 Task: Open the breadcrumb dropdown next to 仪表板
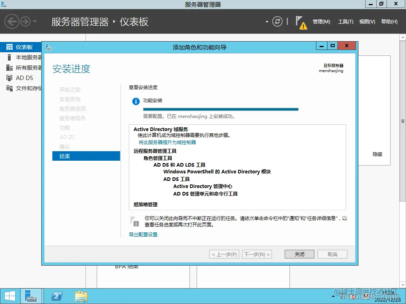[x=267, y=22]
